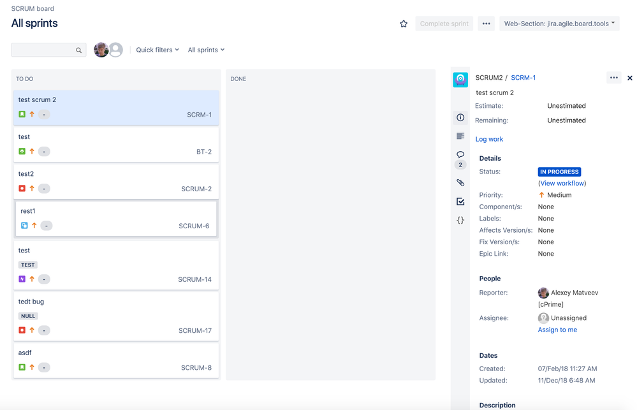This screenshot has width=637, height=410.
Task: Open board more options ellipsis menu
Action: pyautogui.click(x=486, y=24)
